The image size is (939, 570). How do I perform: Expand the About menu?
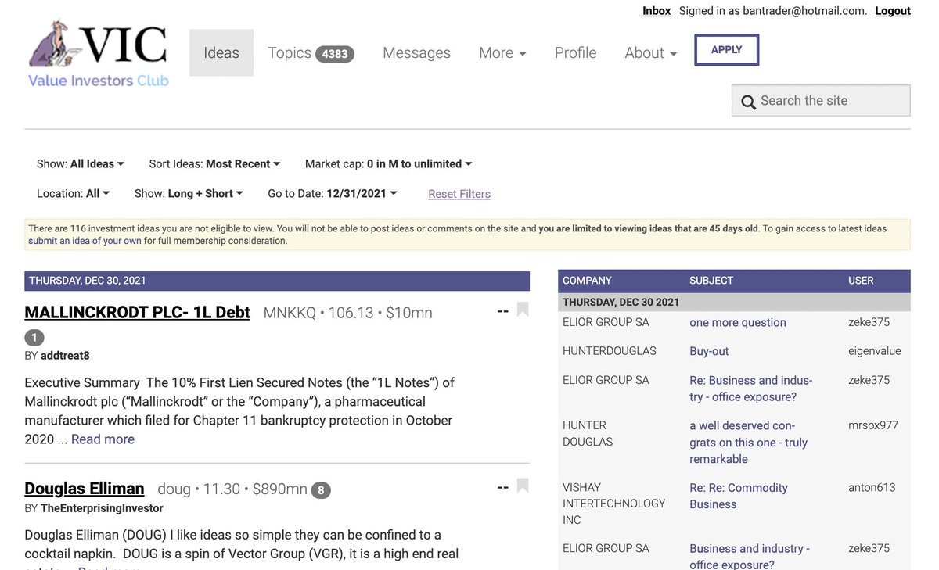click(651, 52)
